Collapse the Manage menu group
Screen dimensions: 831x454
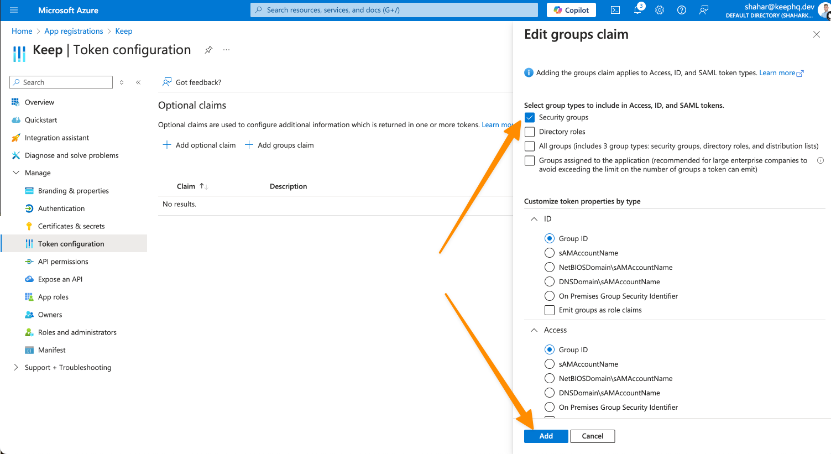15,173
